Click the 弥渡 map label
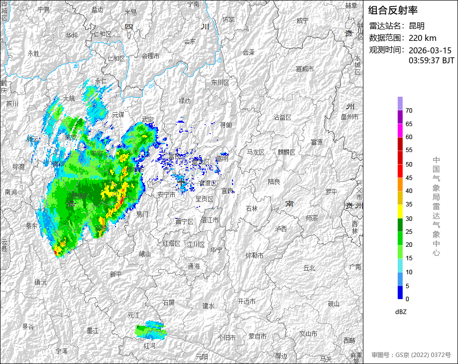The height and width of the screenshot is (364, 458). [18, 167]
